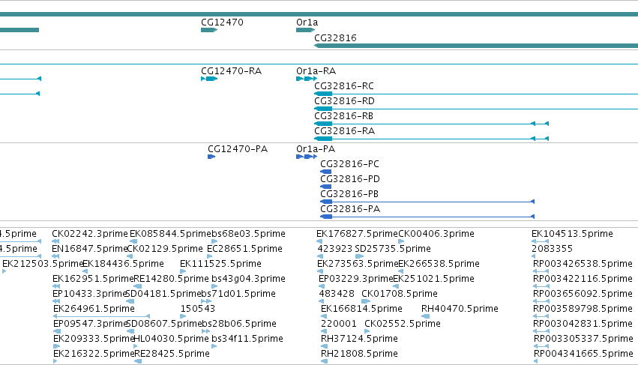Viewport: 638px width, 365px height.
Task: Select transcript Or1a-RA label
Action: coord(316,71)
